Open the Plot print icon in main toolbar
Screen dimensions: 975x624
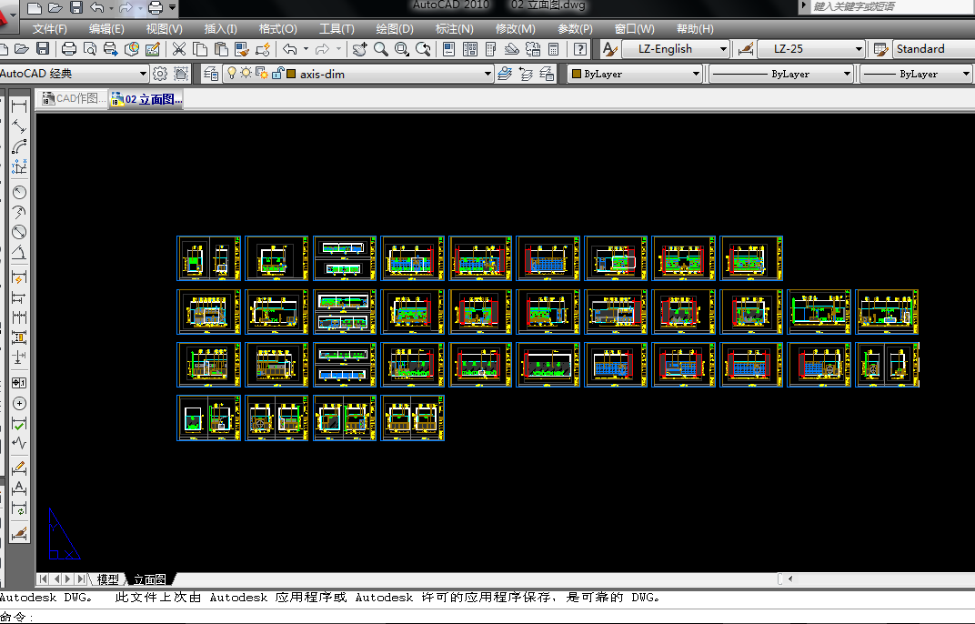(x=69, y=49)
